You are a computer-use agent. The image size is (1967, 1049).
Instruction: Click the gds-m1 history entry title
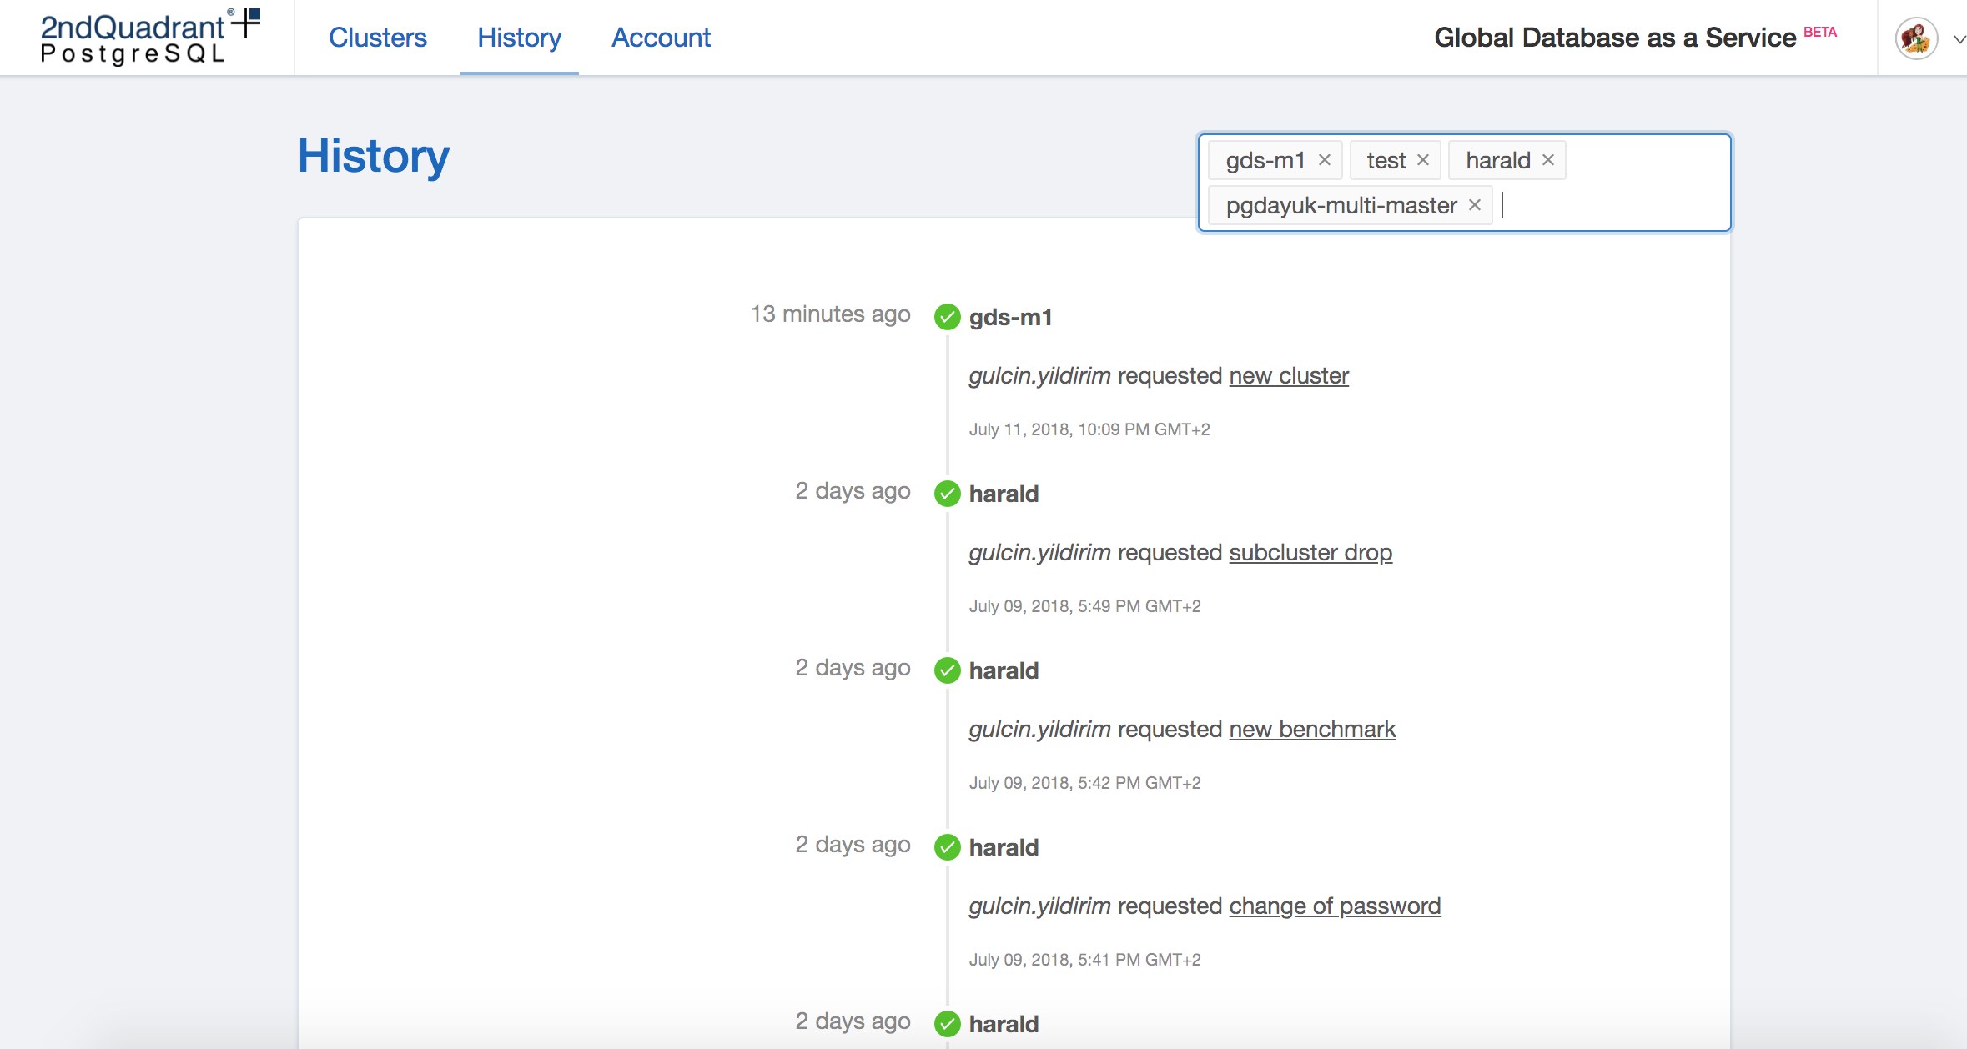[x=1010, y=318]
